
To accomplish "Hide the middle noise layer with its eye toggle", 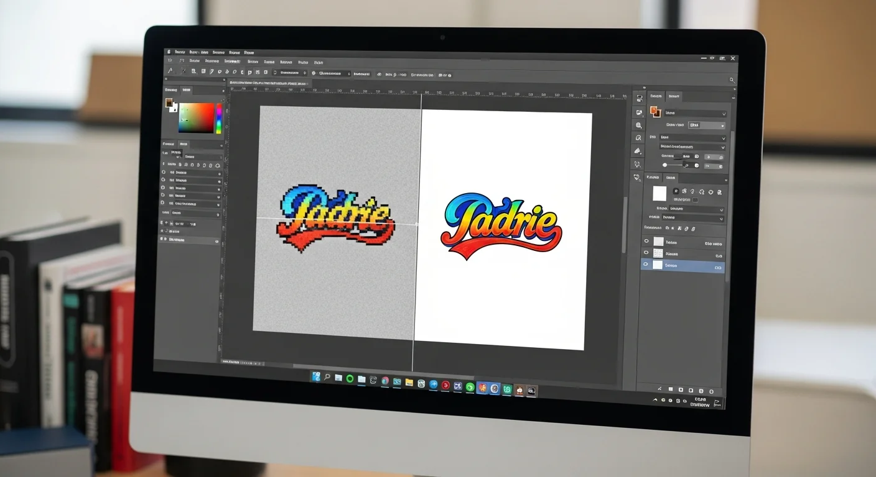I will click(x=646, y=252).
